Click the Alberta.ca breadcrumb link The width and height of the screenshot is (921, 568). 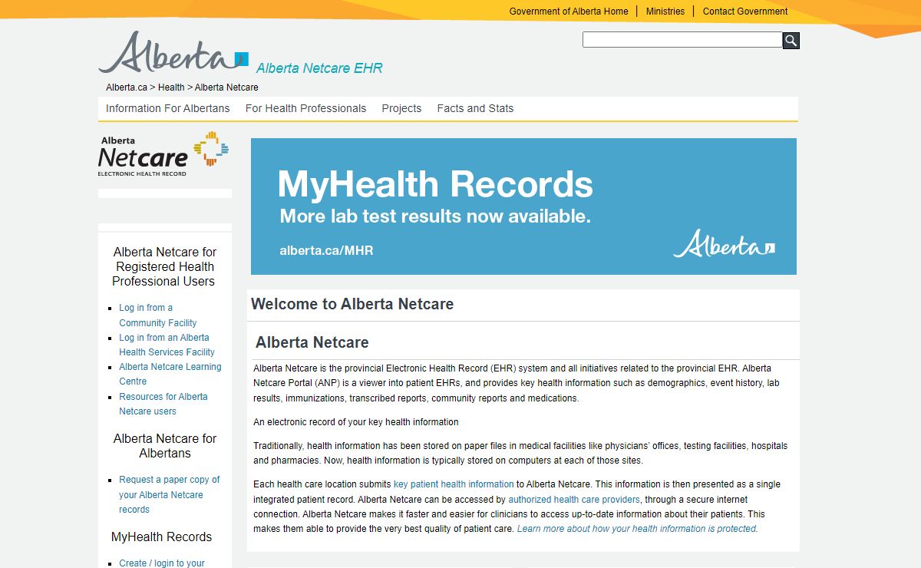tap(127, 88)
